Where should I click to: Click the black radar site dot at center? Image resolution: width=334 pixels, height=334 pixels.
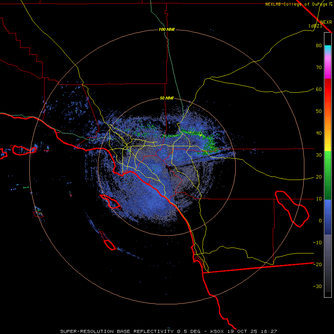pos(167,167)
